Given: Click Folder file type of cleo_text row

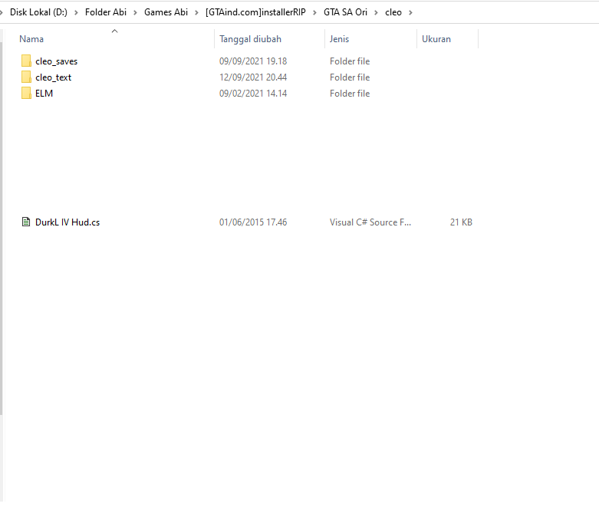Looking at the screenshot, I should pos(350,77).
